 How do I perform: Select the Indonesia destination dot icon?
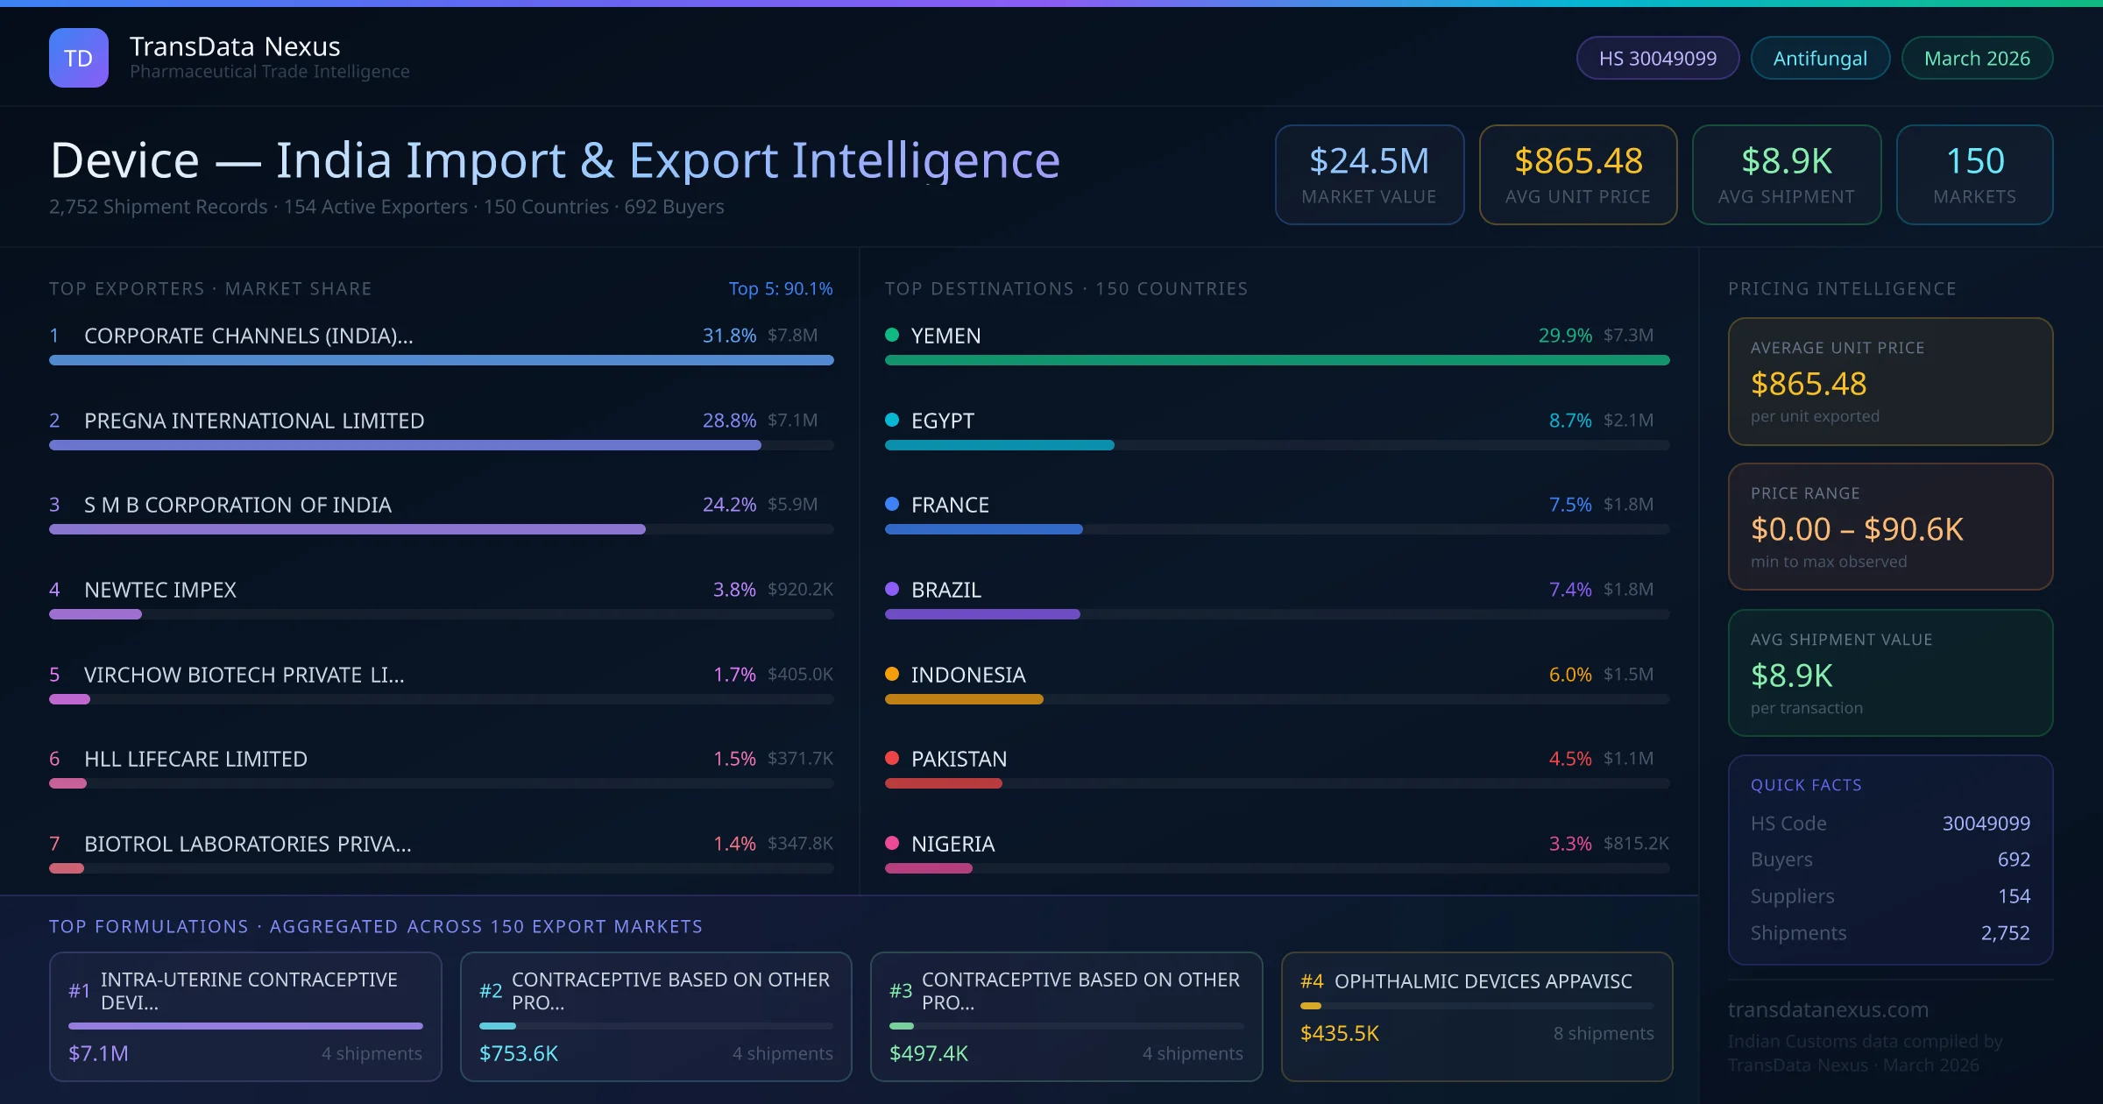tap(891, 674)
